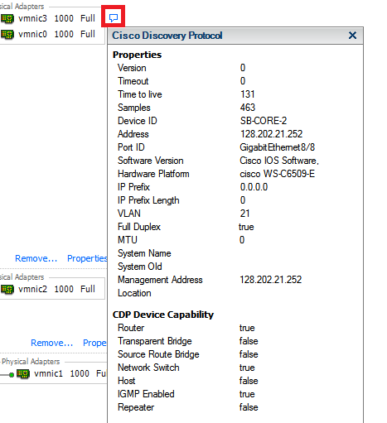
Task: Click the vmnic2 network adapter icon
Action: pos(7,290)
